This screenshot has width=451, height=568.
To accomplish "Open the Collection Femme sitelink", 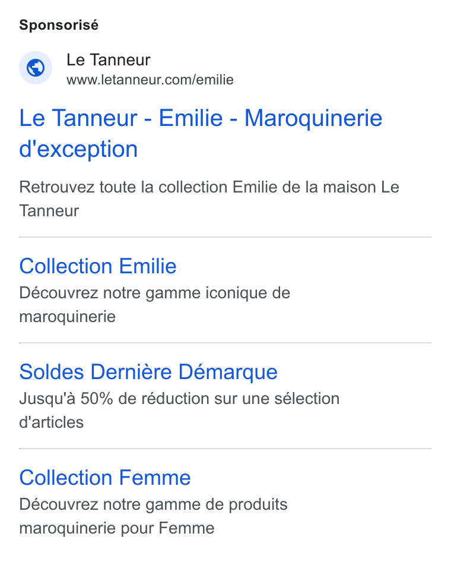I will point(105,478).
